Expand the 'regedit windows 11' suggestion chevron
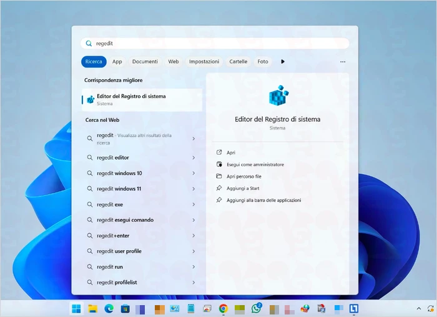 194,189
